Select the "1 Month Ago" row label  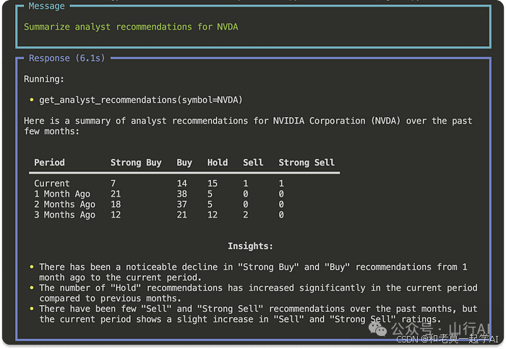tap(62, 194)
